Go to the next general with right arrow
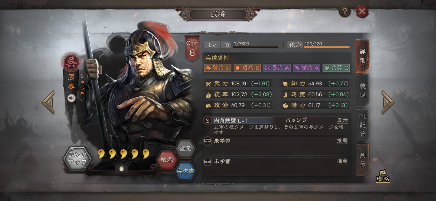The width and height of the screenshot is (436, 201). (388, 102)
